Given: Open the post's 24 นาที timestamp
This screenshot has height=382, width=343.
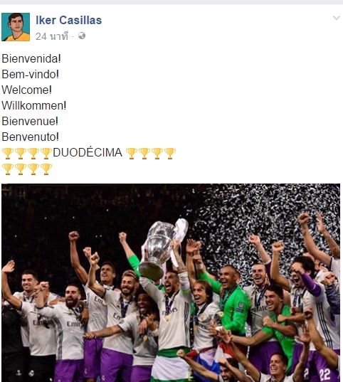Looking at the screenshot, I should tap(52, 36).
